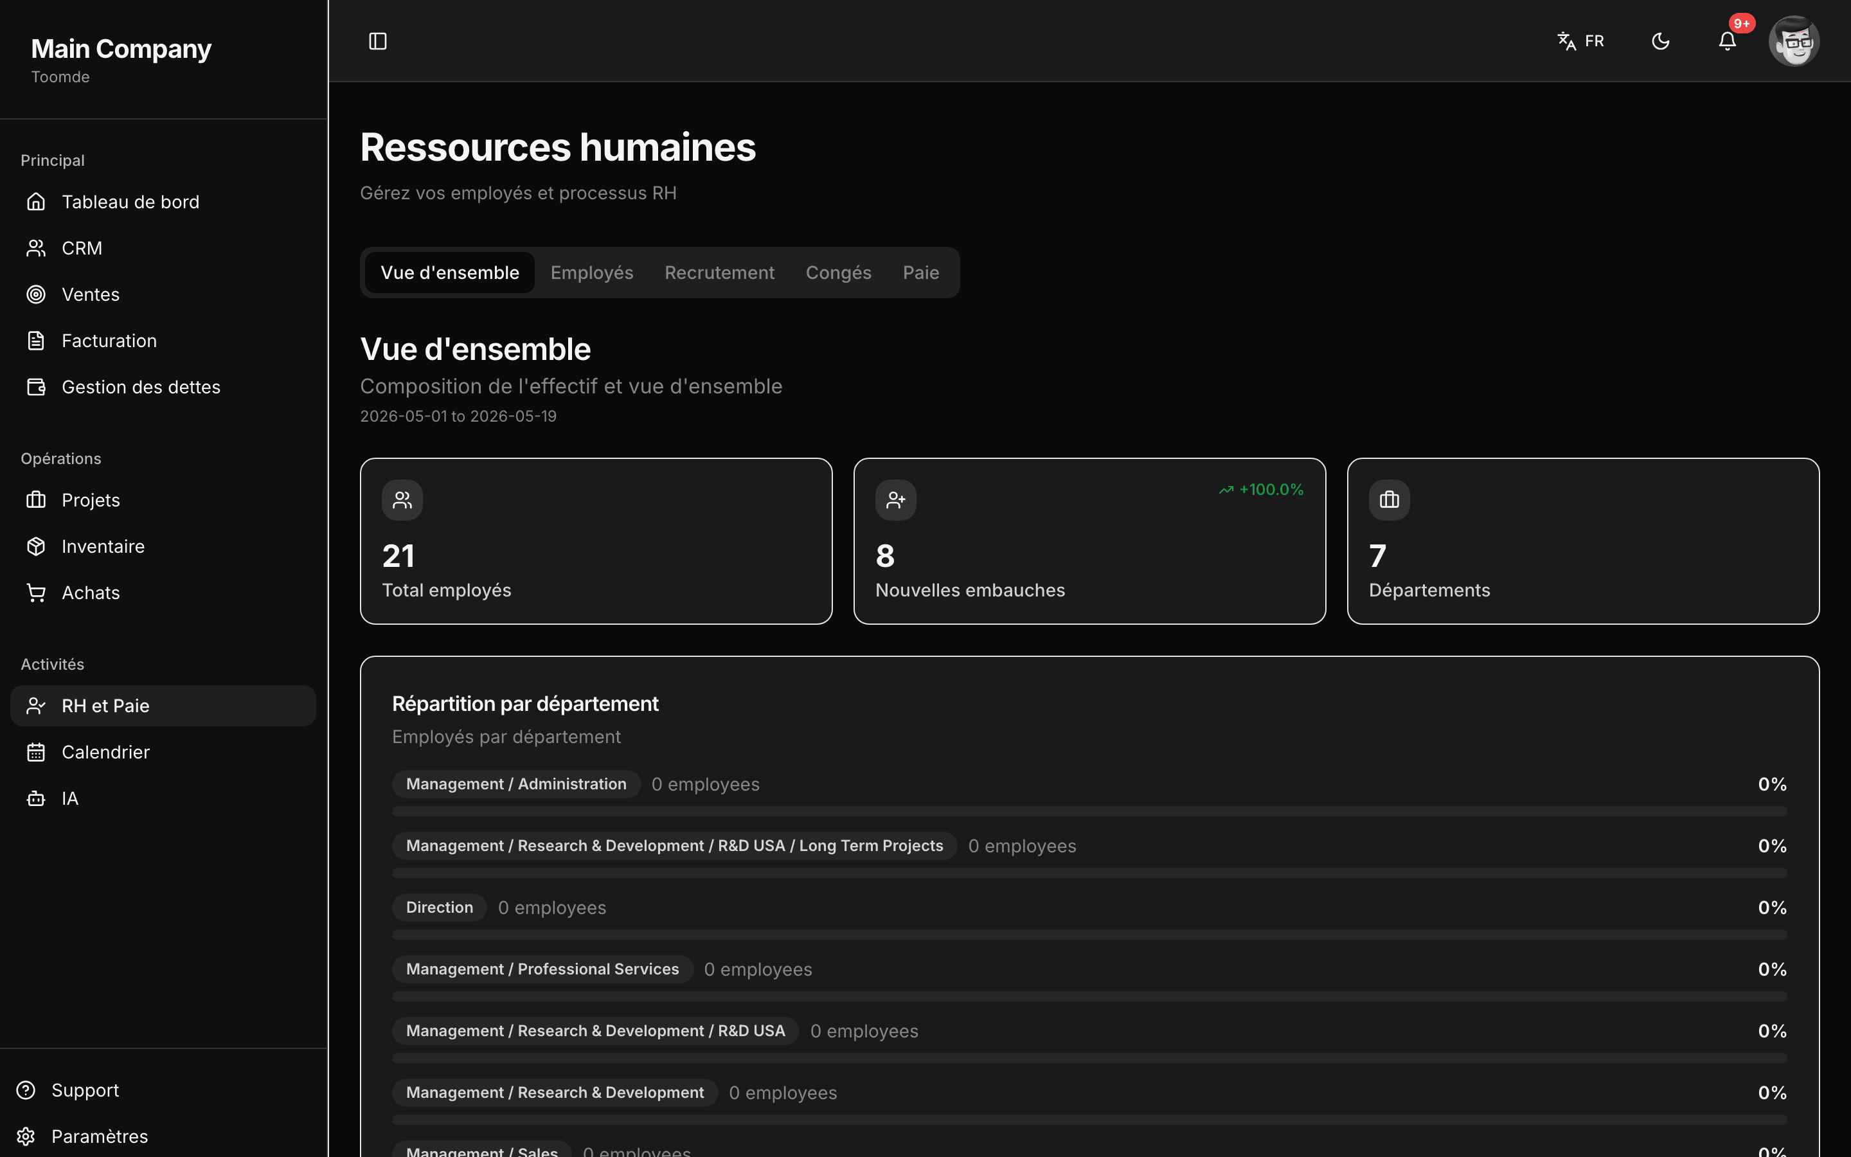The width and height of the screenshot is (1851, 1157).
Task: Click the Nouvelles embauches user-plus icon
Action: pyautogui.click(x=896, y=501)
